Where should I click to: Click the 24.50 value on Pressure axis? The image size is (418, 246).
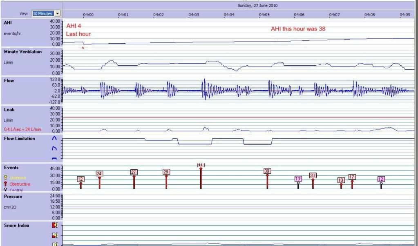click(56, 195)
